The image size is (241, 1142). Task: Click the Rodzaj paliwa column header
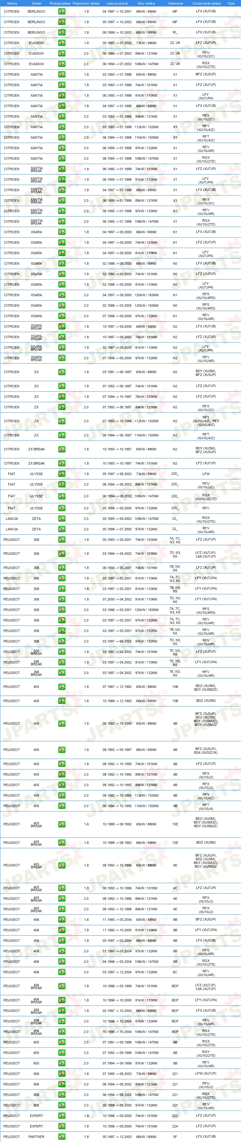click(x=60, y=3)
